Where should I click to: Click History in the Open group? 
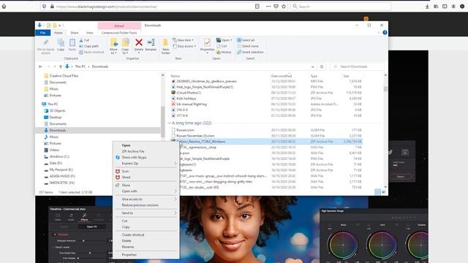(x=224, y=52)
